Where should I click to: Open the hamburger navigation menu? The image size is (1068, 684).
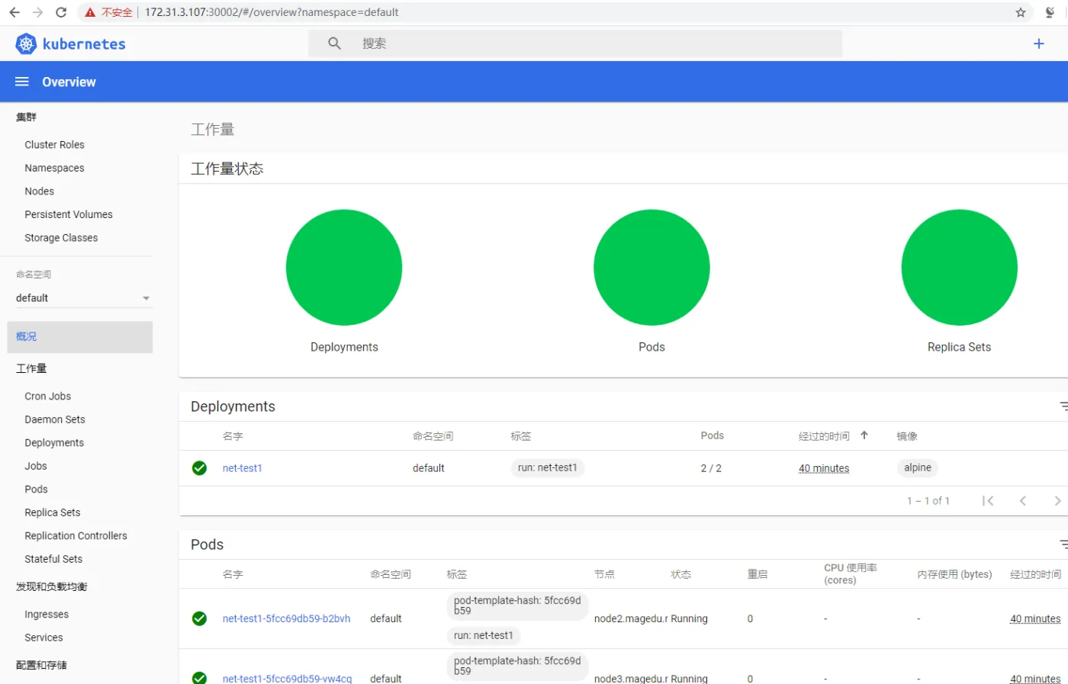[21, 82]
